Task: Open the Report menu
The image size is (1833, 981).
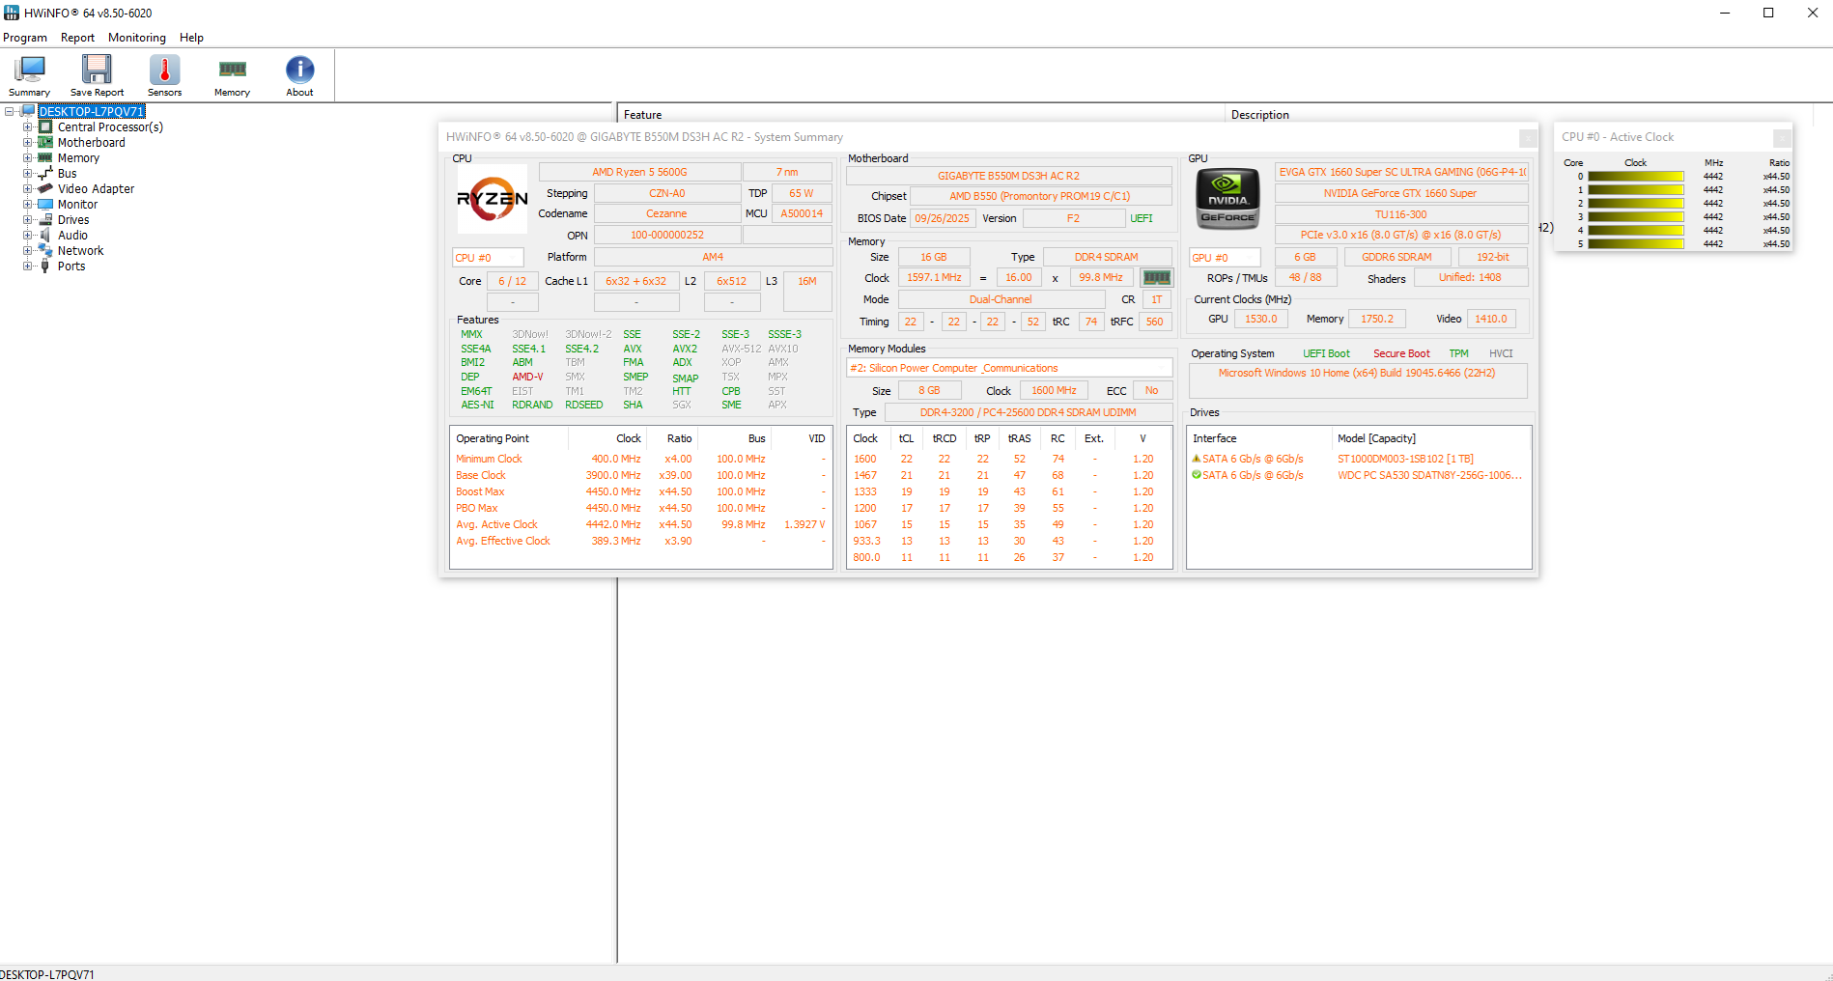Action: pyautogui.click(x=77, y=38)
